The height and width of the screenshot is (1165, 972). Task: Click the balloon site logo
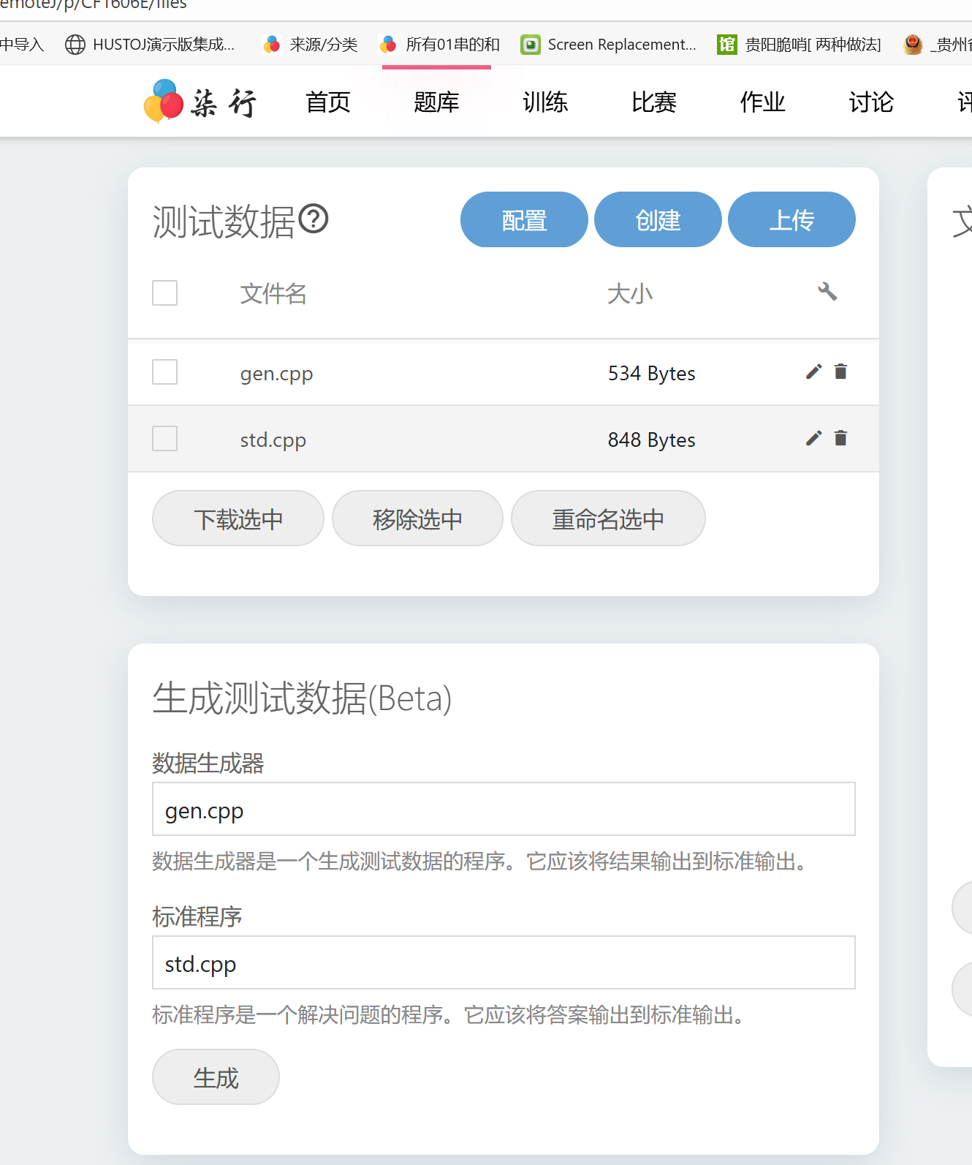tap(164, 101)
